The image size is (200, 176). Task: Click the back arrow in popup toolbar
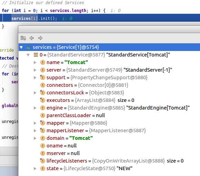[x=32, y=38]
